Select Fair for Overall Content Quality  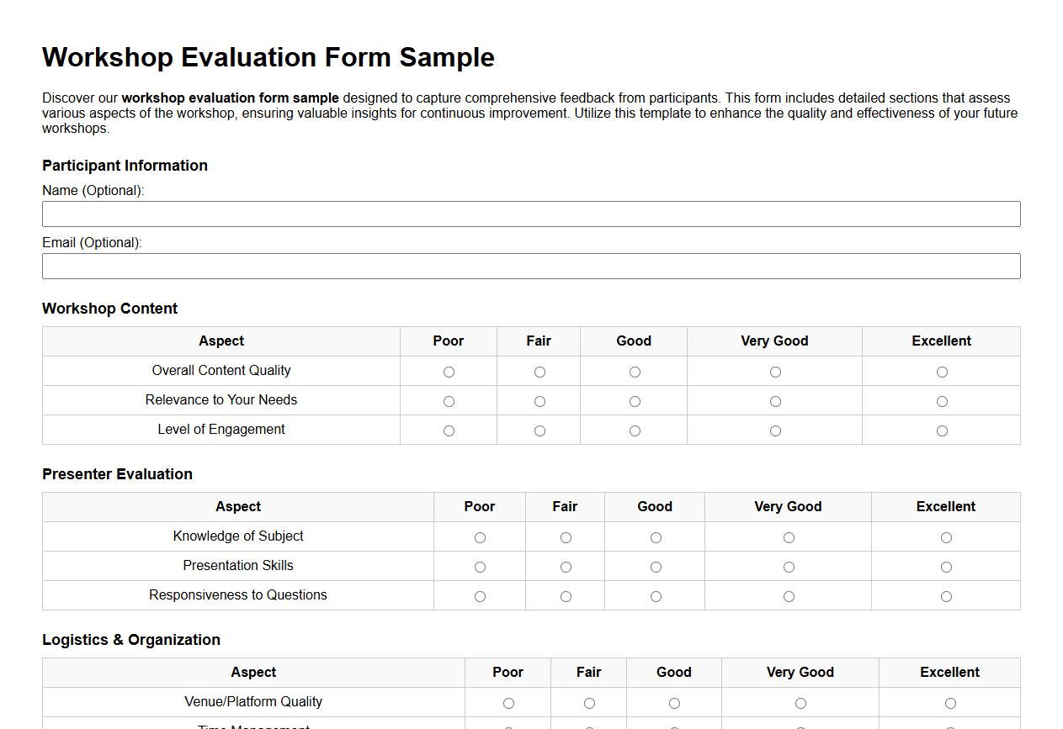539,371
